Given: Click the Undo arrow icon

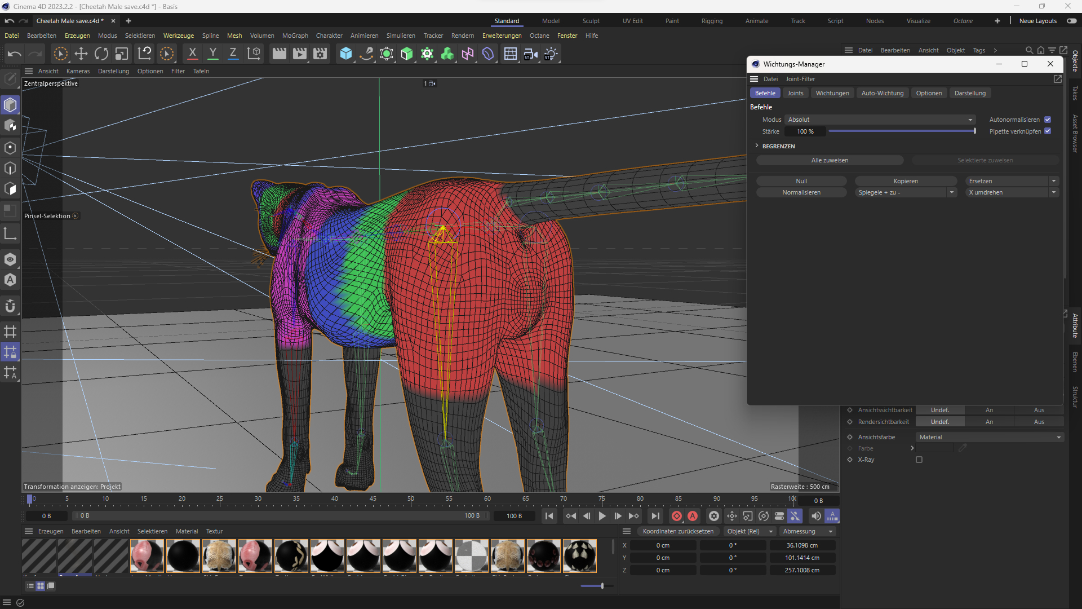Looking at the screenshot, I should 15,54.
